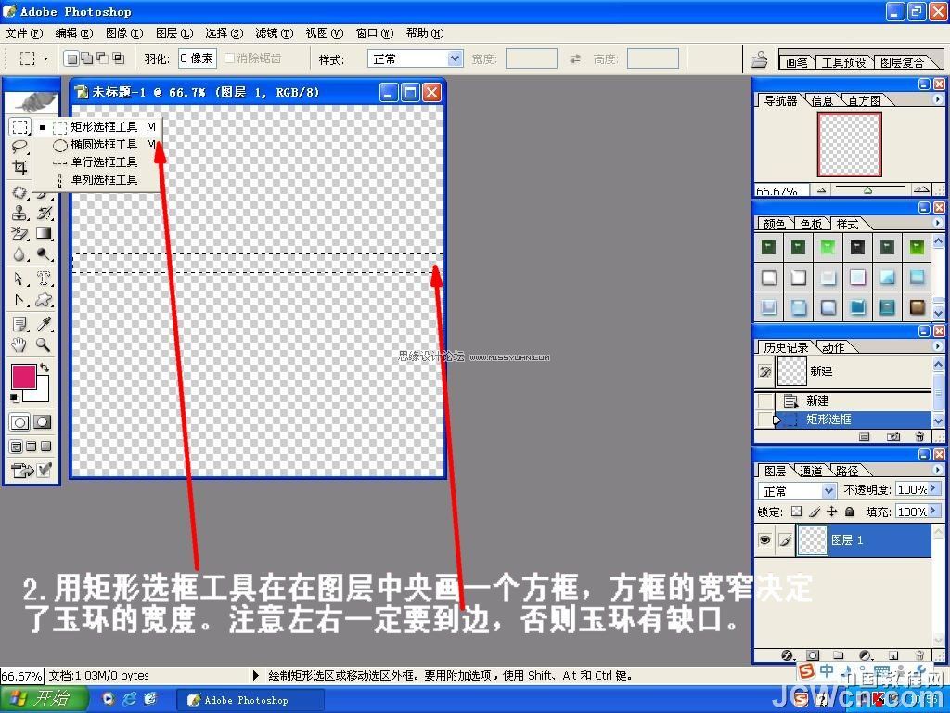Hide 图层 1 with the eye icon
The image size is (950, 713).
pyautogui.click(x=765, y=539)
